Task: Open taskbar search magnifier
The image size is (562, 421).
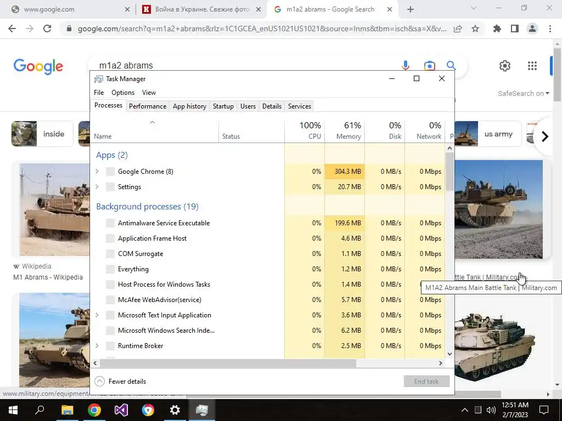Action: [x=40, y=410]
